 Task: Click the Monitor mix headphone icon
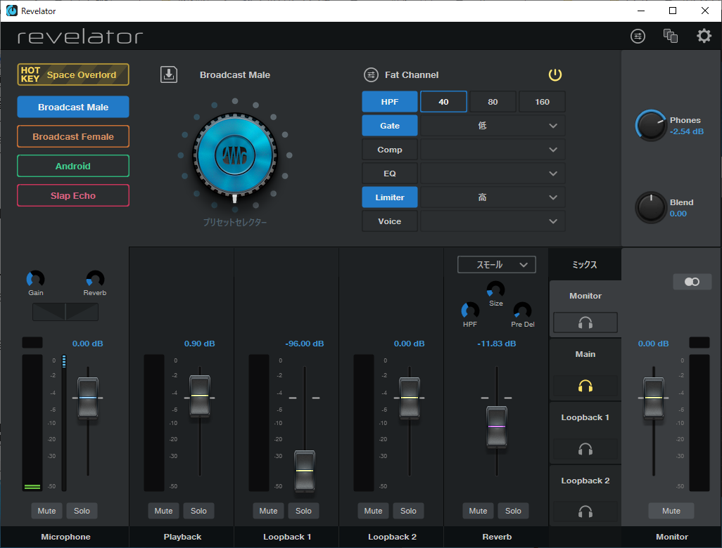pyautogui.click(x=585, y=322)
